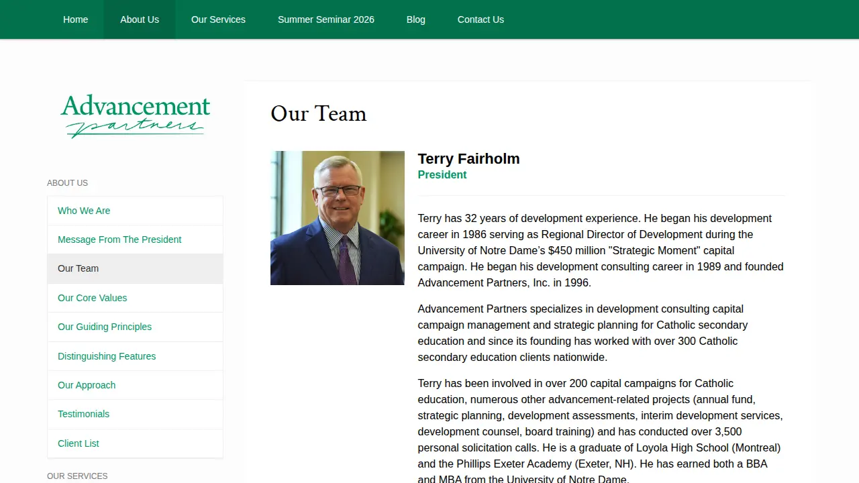
Task: Click the President title text
Action: 442,175
